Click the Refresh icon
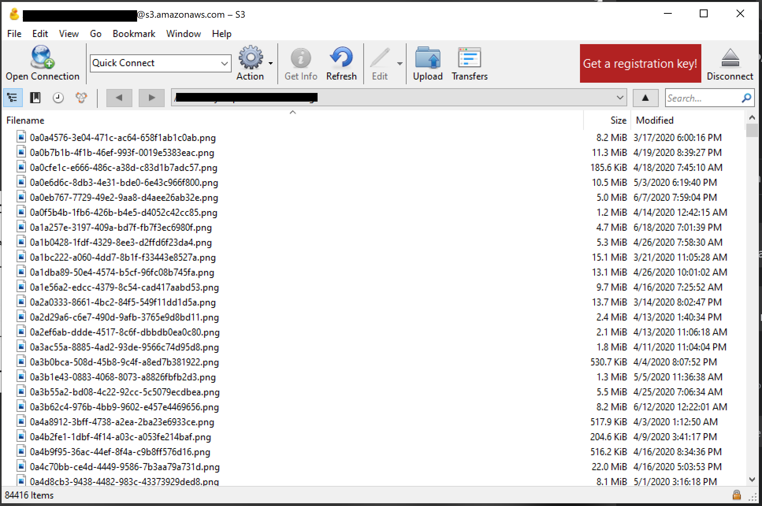 tap(341, 59)
